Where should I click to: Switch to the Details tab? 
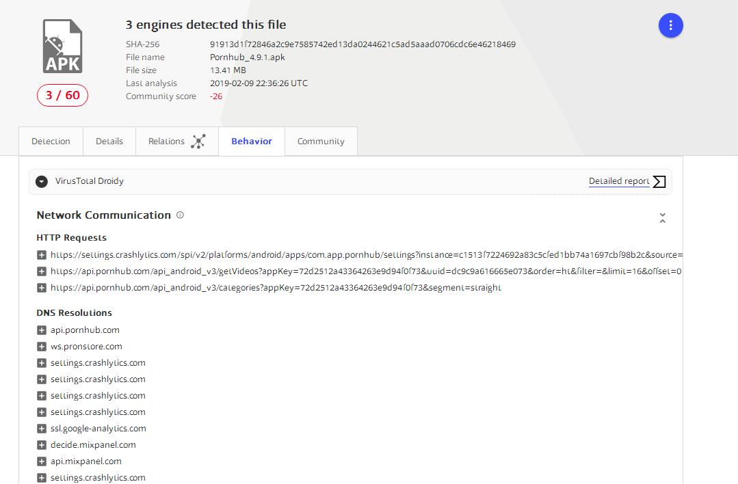coord(109,141)
